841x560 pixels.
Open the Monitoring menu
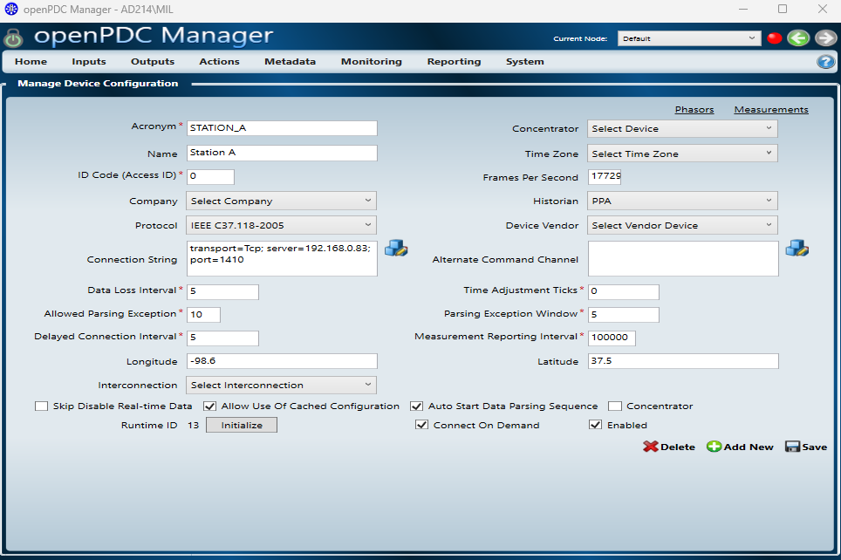point(371,62)
